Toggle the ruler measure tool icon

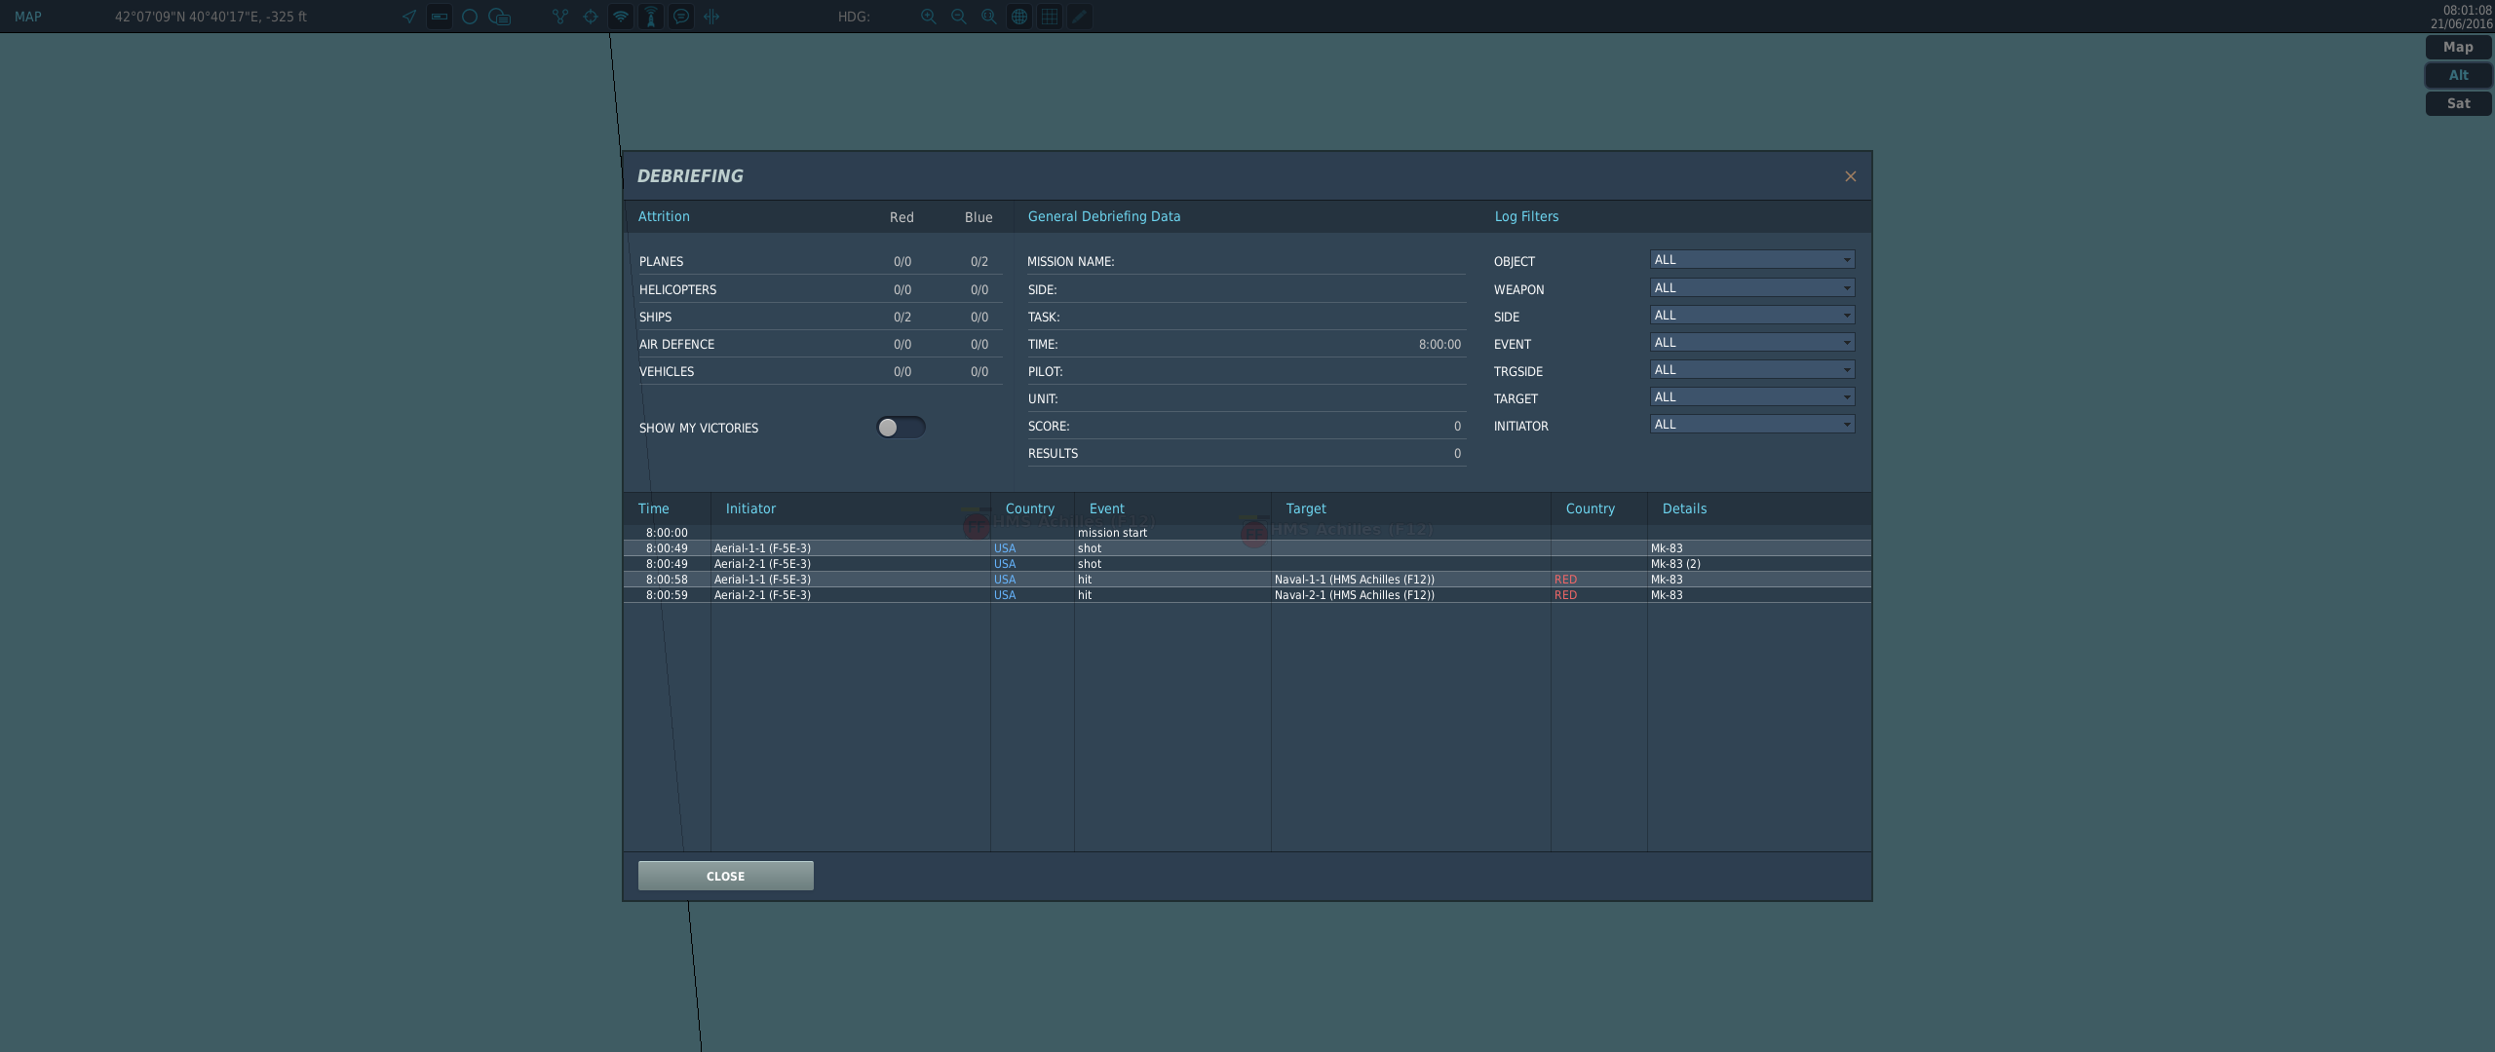pos(440,17)
